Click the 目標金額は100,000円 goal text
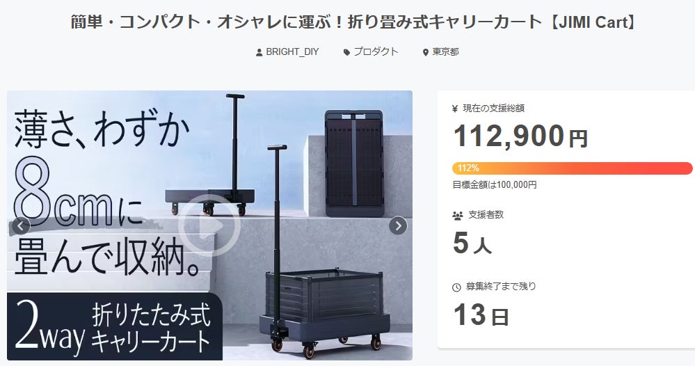Screen dimensions: 695x366 click(x=495, y=185)
